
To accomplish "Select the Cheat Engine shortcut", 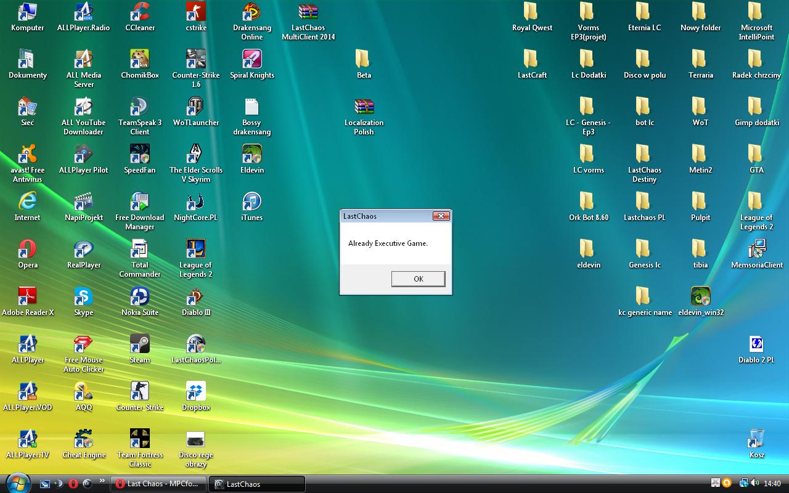I will (x=84, y=444).
